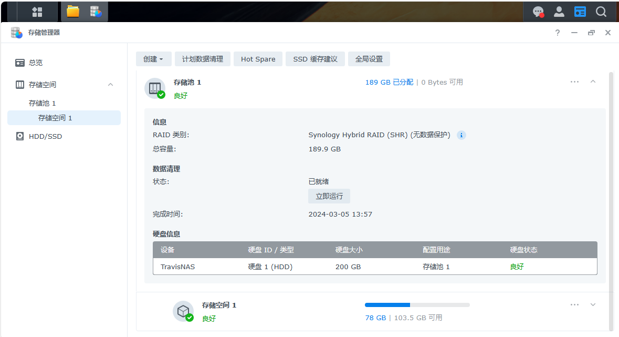This screenshot has height=337, width=619.
Task: Open the user account options icon
Action: (559, 12)
